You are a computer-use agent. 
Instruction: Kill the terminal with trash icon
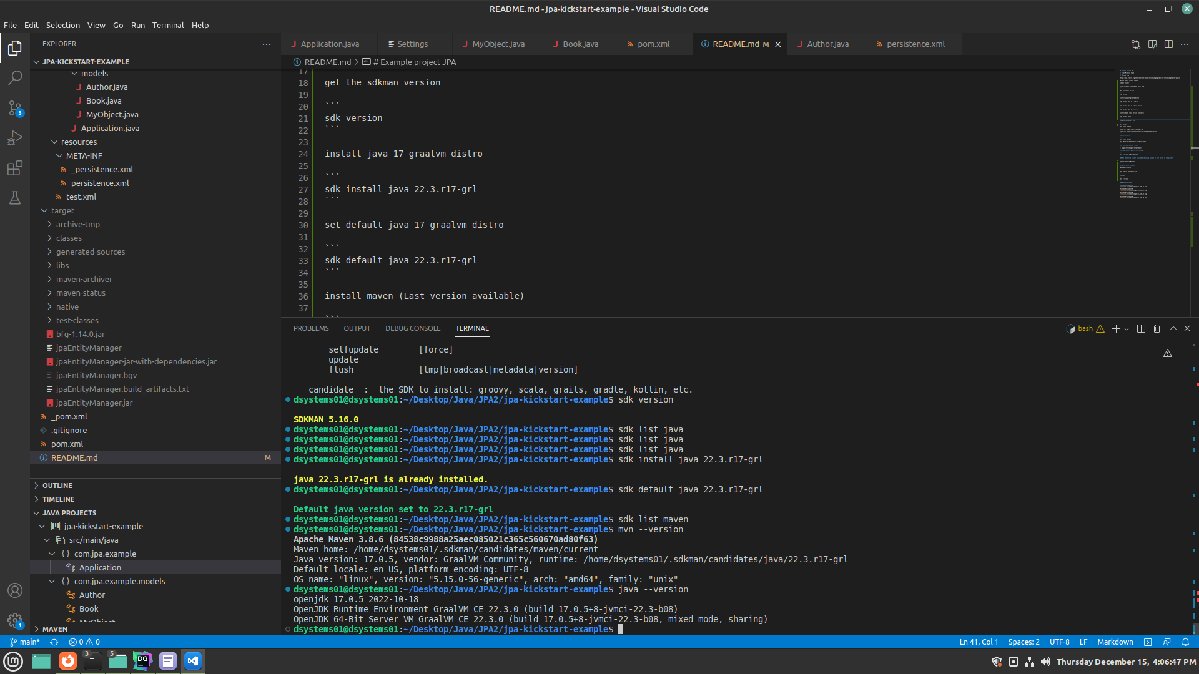1157,328
